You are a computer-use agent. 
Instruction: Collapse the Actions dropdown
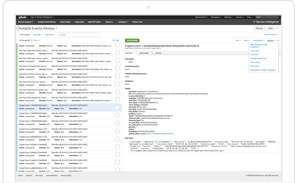271,40
